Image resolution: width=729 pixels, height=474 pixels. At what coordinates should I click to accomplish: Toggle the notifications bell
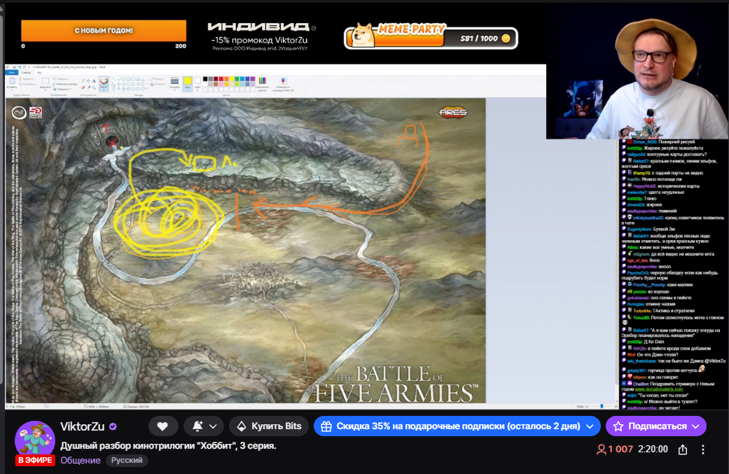[x=197, y=426]
